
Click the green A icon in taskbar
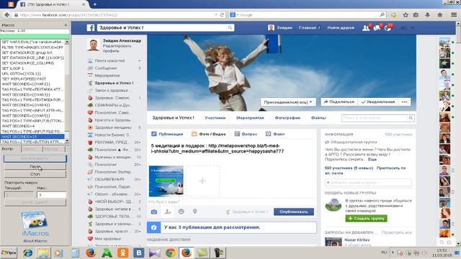pos(107,253)
